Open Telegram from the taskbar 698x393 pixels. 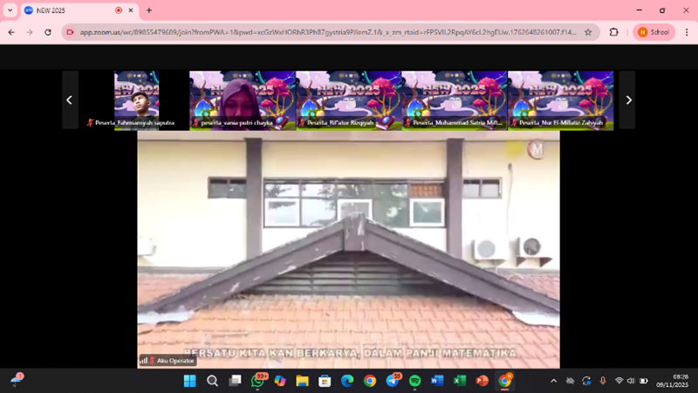[x=392, y=381]
